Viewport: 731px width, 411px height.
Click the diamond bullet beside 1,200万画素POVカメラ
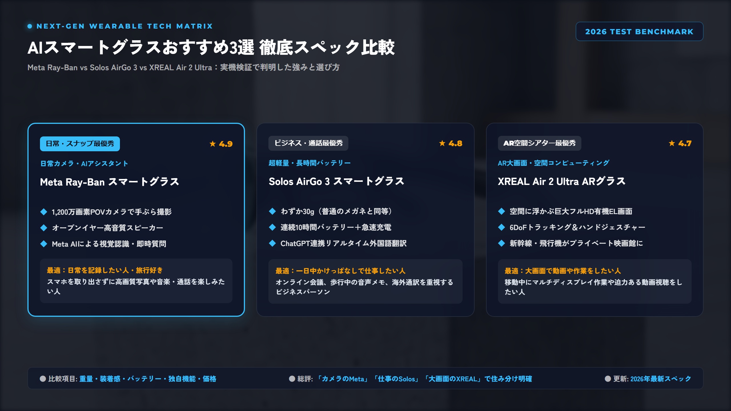[x=44, y=212]
